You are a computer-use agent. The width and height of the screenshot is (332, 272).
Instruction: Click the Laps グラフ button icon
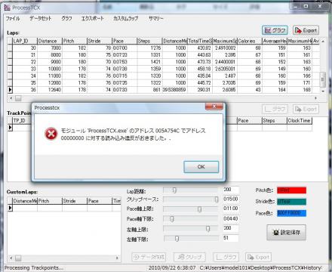[x=268, y=30]
